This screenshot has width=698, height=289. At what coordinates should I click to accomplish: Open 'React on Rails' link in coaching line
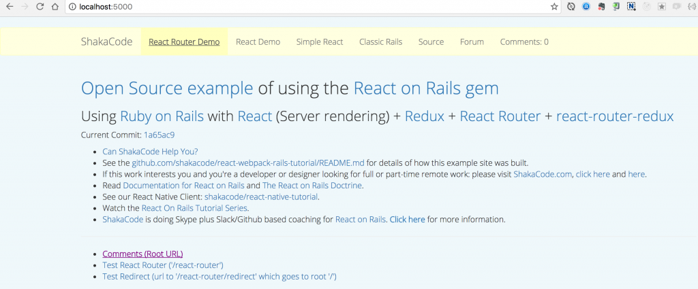(361, 220)
